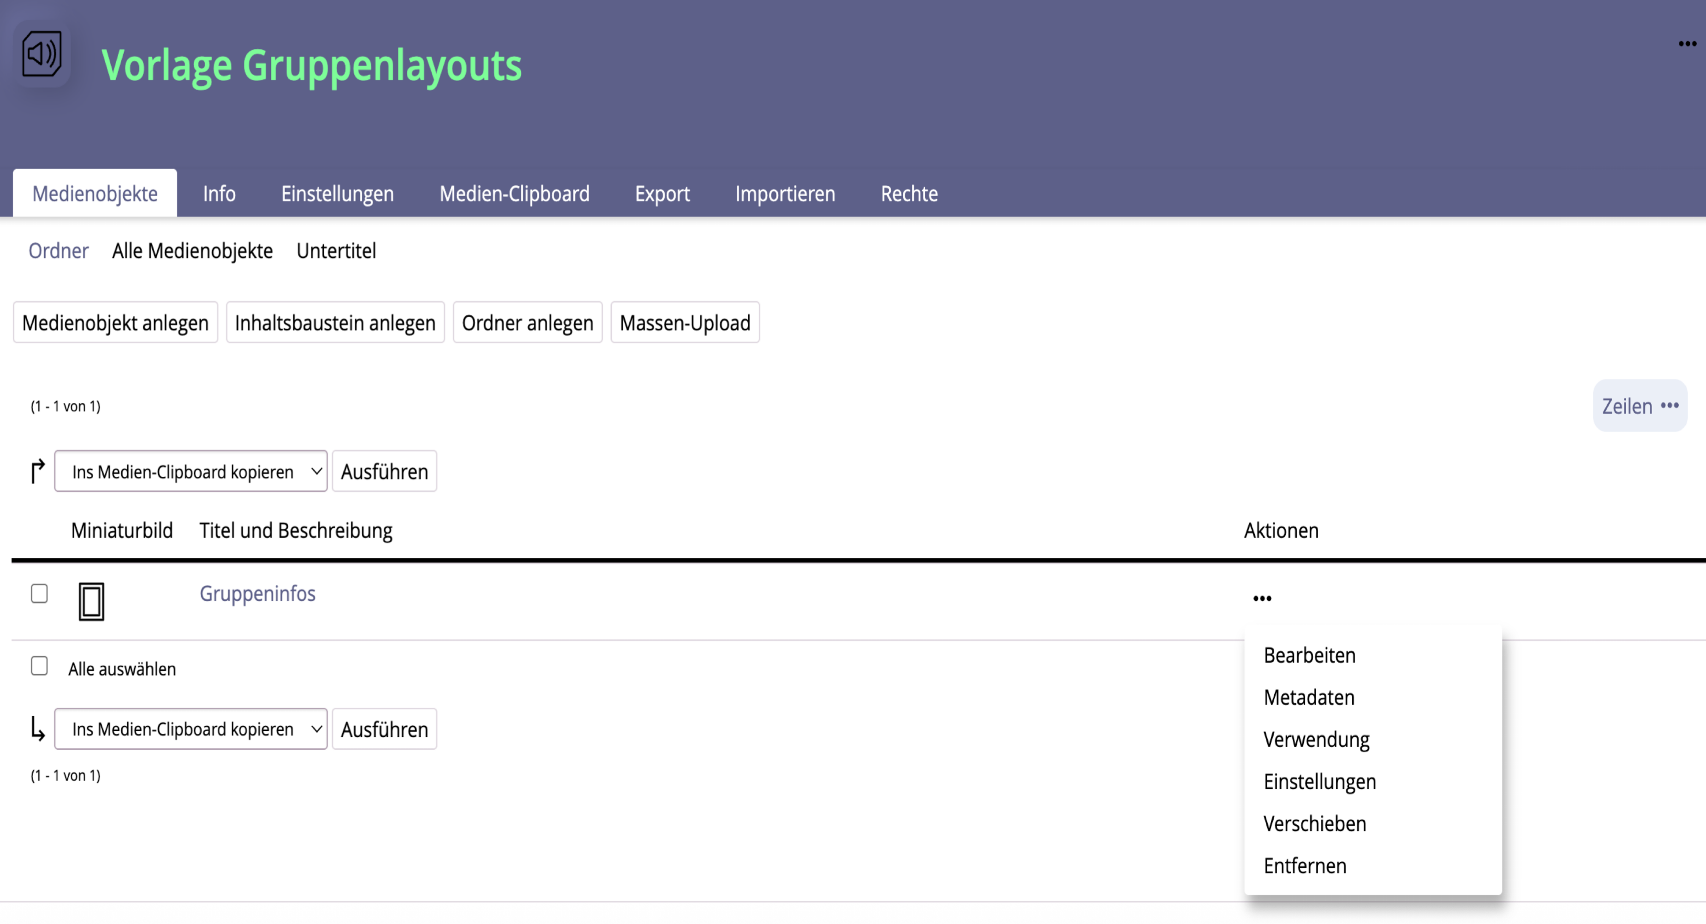Switch to the Einstellungen tab
The height and width of the screenshot is (924, 1706).
(337, 194)
